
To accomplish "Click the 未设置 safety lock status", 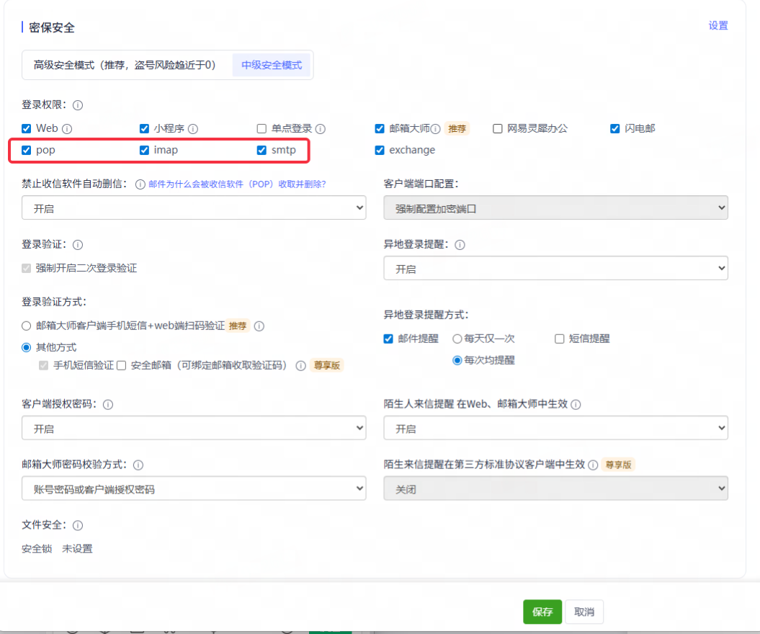I will [x=77, y=549].
